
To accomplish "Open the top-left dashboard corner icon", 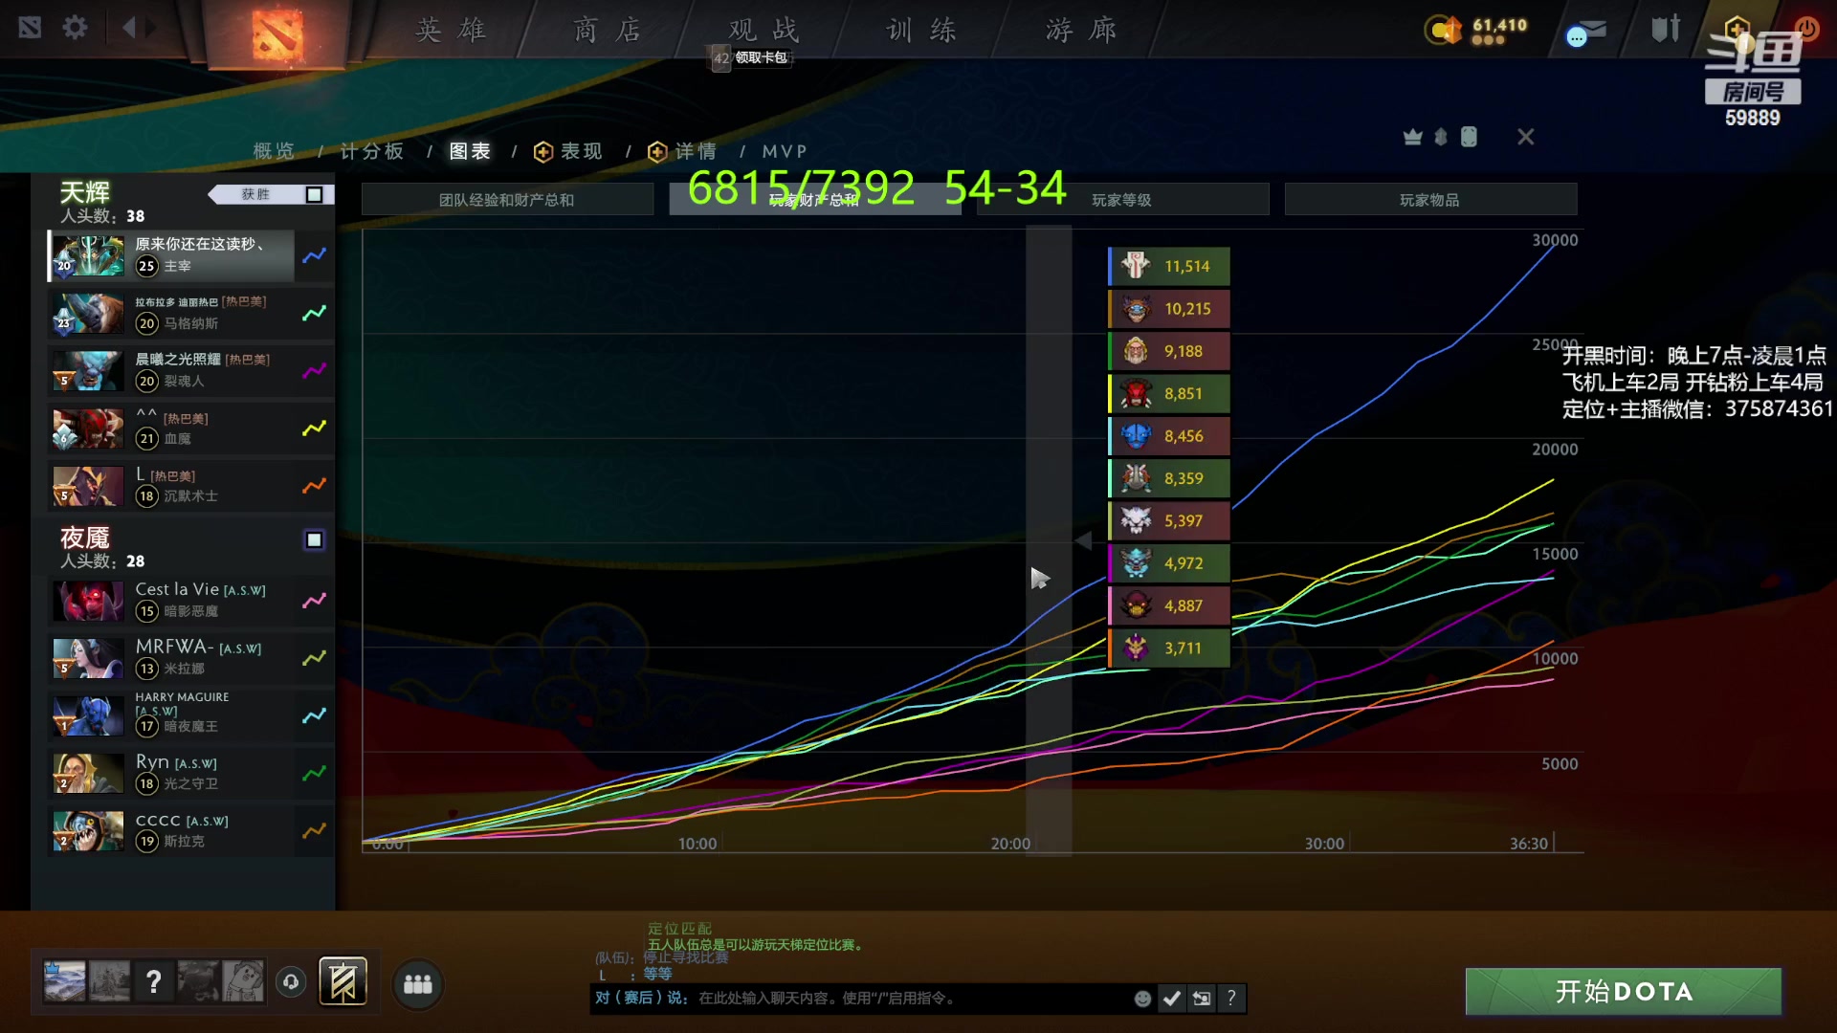I will [x=30, y=27].
